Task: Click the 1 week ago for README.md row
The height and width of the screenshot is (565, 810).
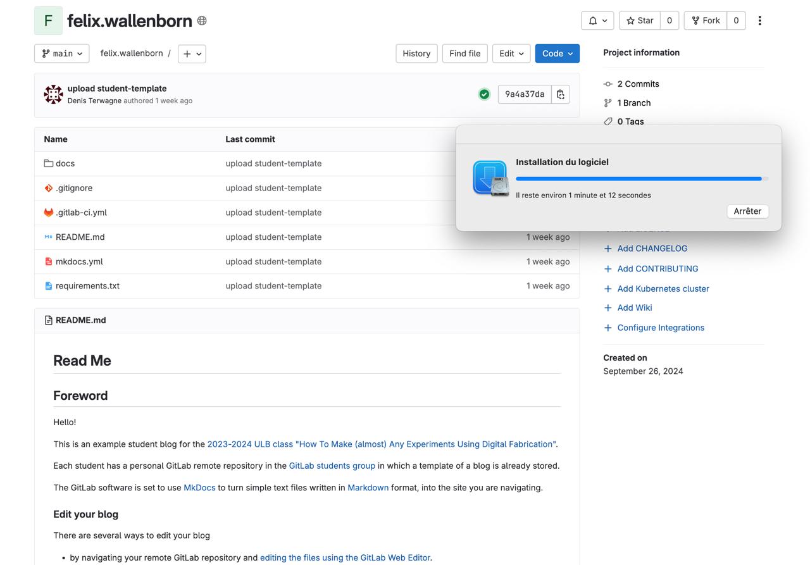Action: coord(548,237)
